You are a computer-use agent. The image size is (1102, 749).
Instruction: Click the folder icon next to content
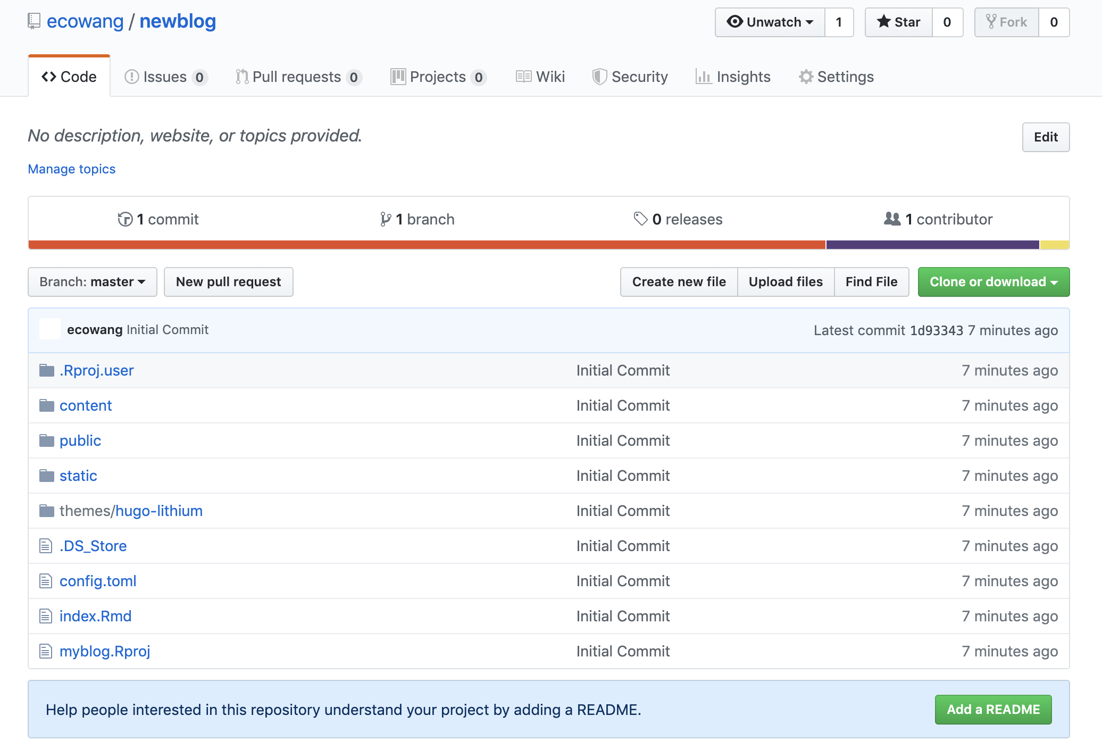coord(47,405)
